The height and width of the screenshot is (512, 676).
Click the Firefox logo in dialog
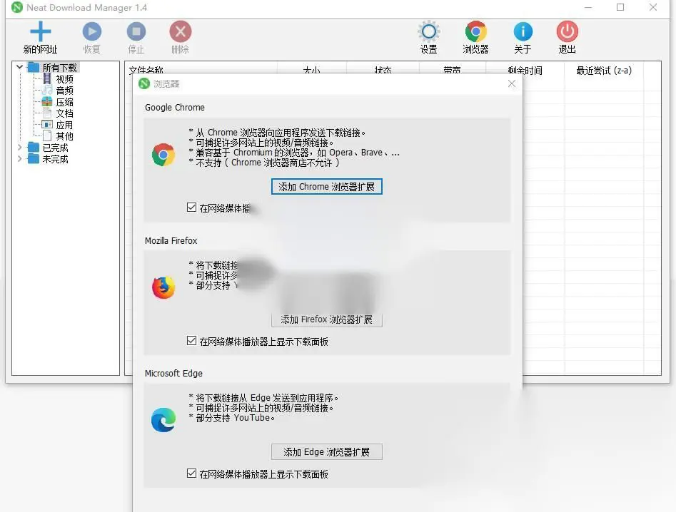point(163,287)
